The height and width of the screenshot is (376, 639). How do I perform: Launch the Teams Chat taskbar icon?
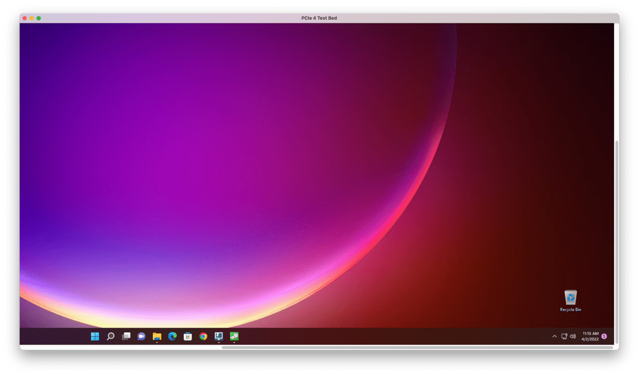141,336
